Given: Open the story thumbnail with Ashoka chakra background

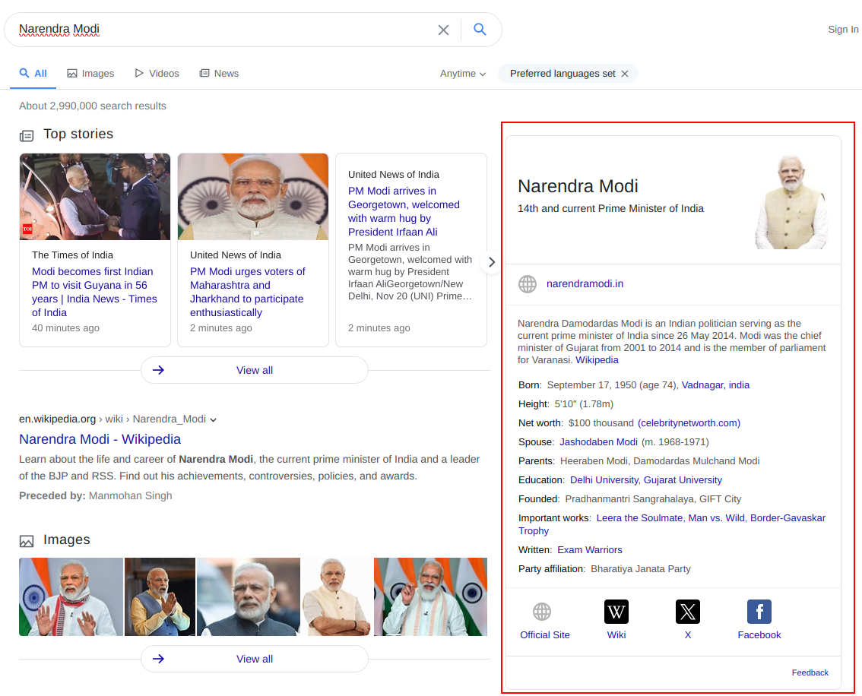Looking at the screenshot, I should (x=253, y=197).
